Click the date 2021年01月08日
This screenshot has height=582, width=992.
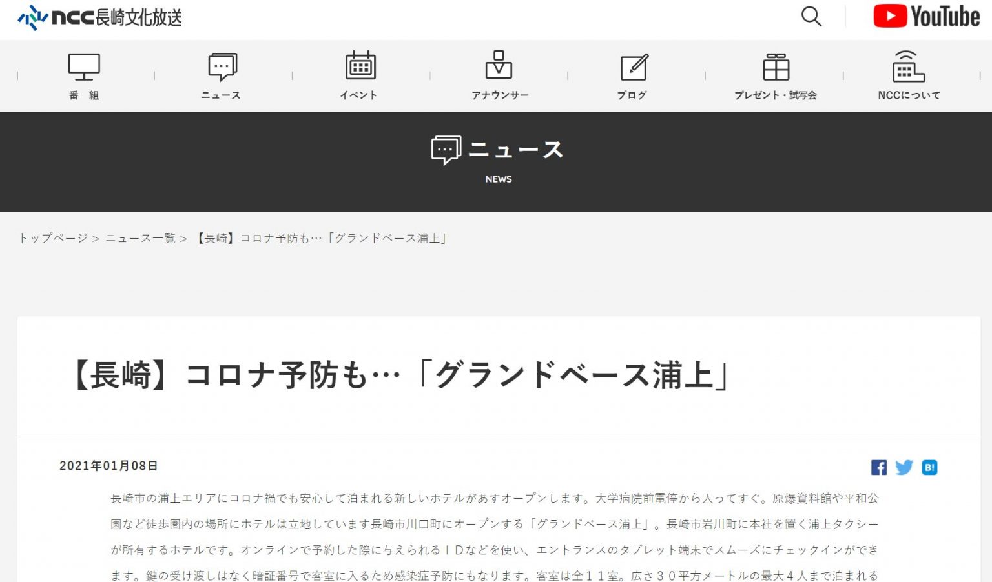108,466
